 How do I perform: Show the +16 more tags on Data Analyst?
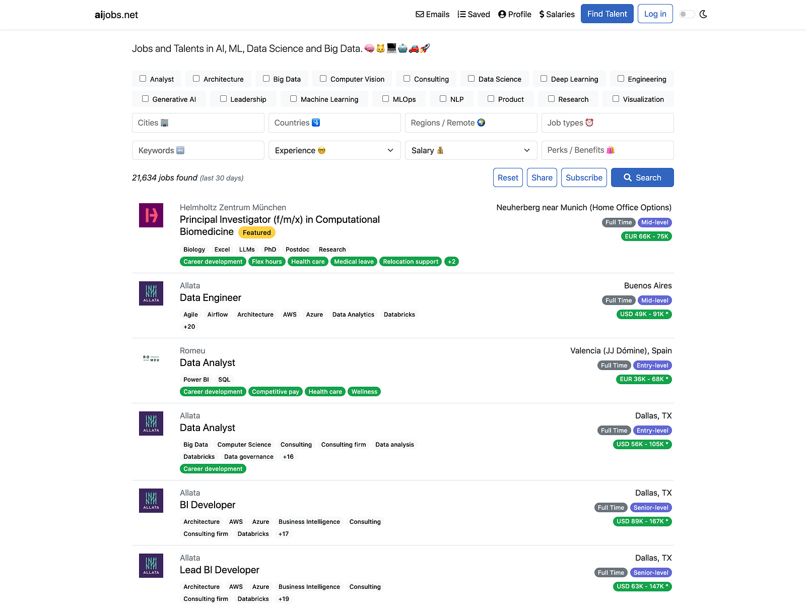[x=288, y=457]
